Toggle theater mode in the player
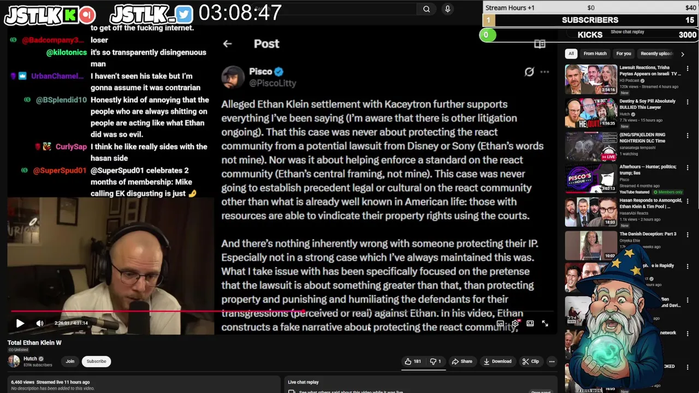 click(530, 323)
